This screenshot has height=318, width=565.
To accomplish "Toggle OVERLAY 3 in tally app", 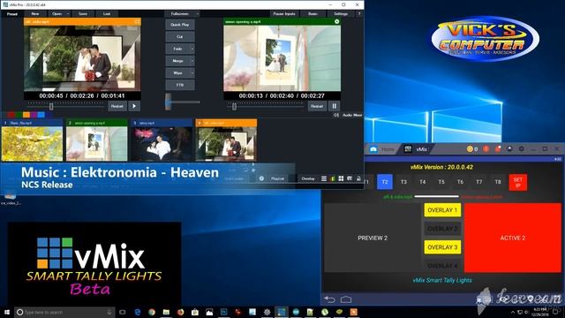I will click(442, 247).
